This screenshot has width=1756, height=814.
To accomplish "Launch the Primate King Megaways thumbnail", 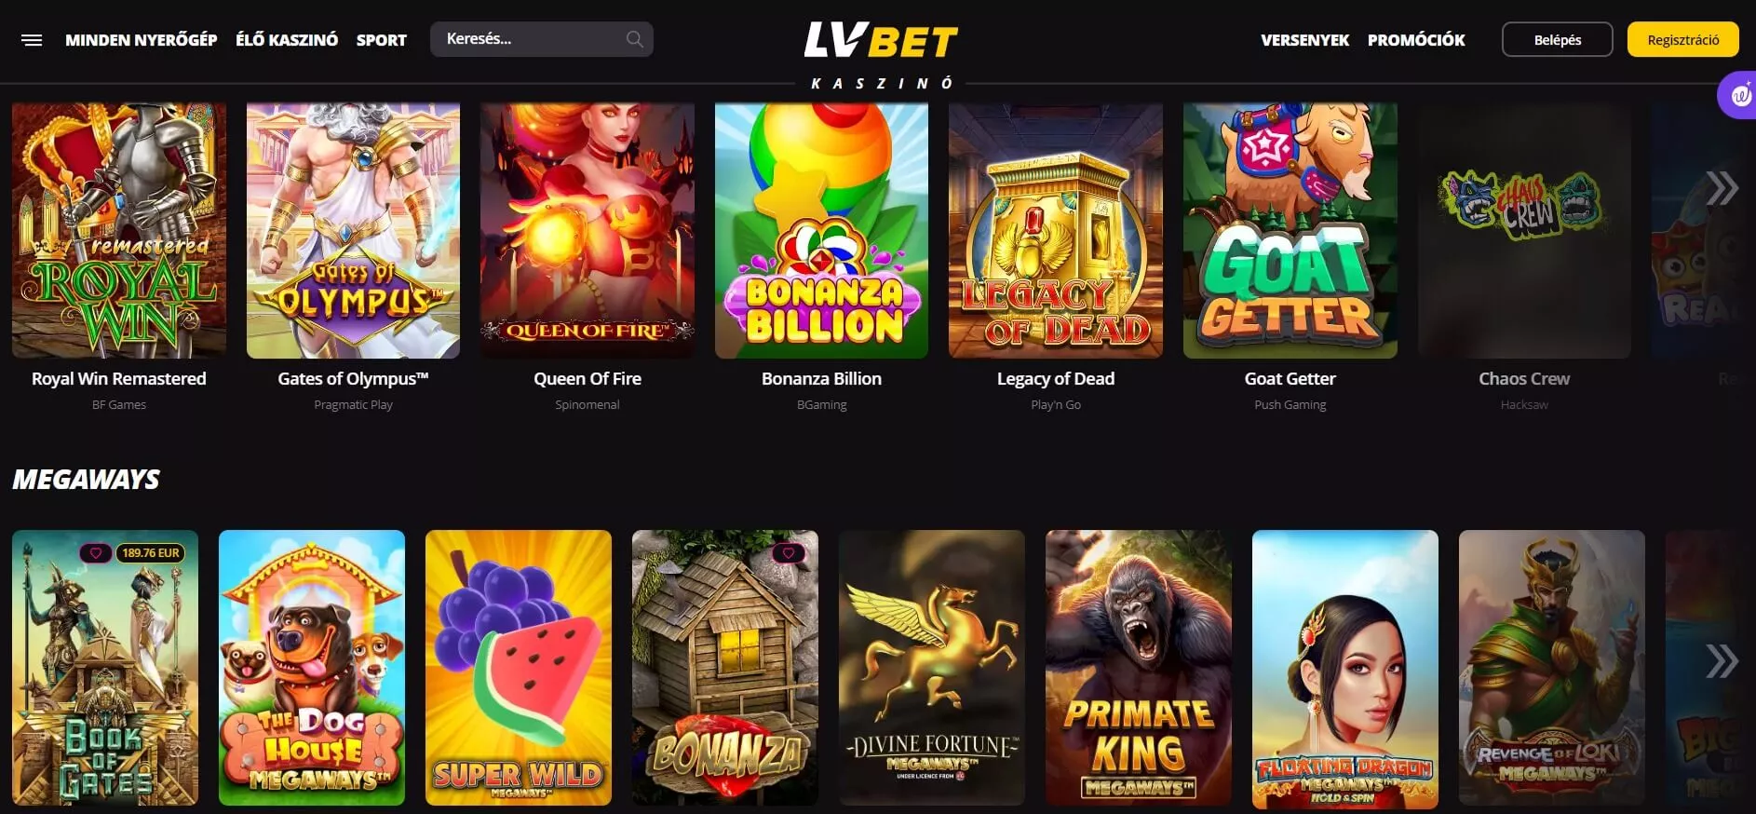I will click(1139, 668).
